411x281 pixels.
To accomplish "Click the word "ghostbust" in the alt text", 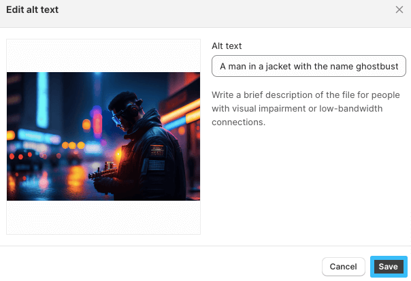I will (x=384, y=67).
